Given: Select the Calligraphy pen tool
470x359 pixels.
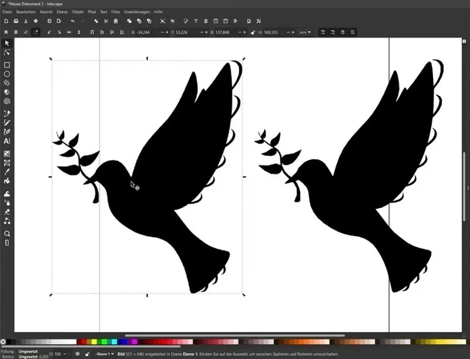Looking at the screenshot, I should [x=7, y=132].
